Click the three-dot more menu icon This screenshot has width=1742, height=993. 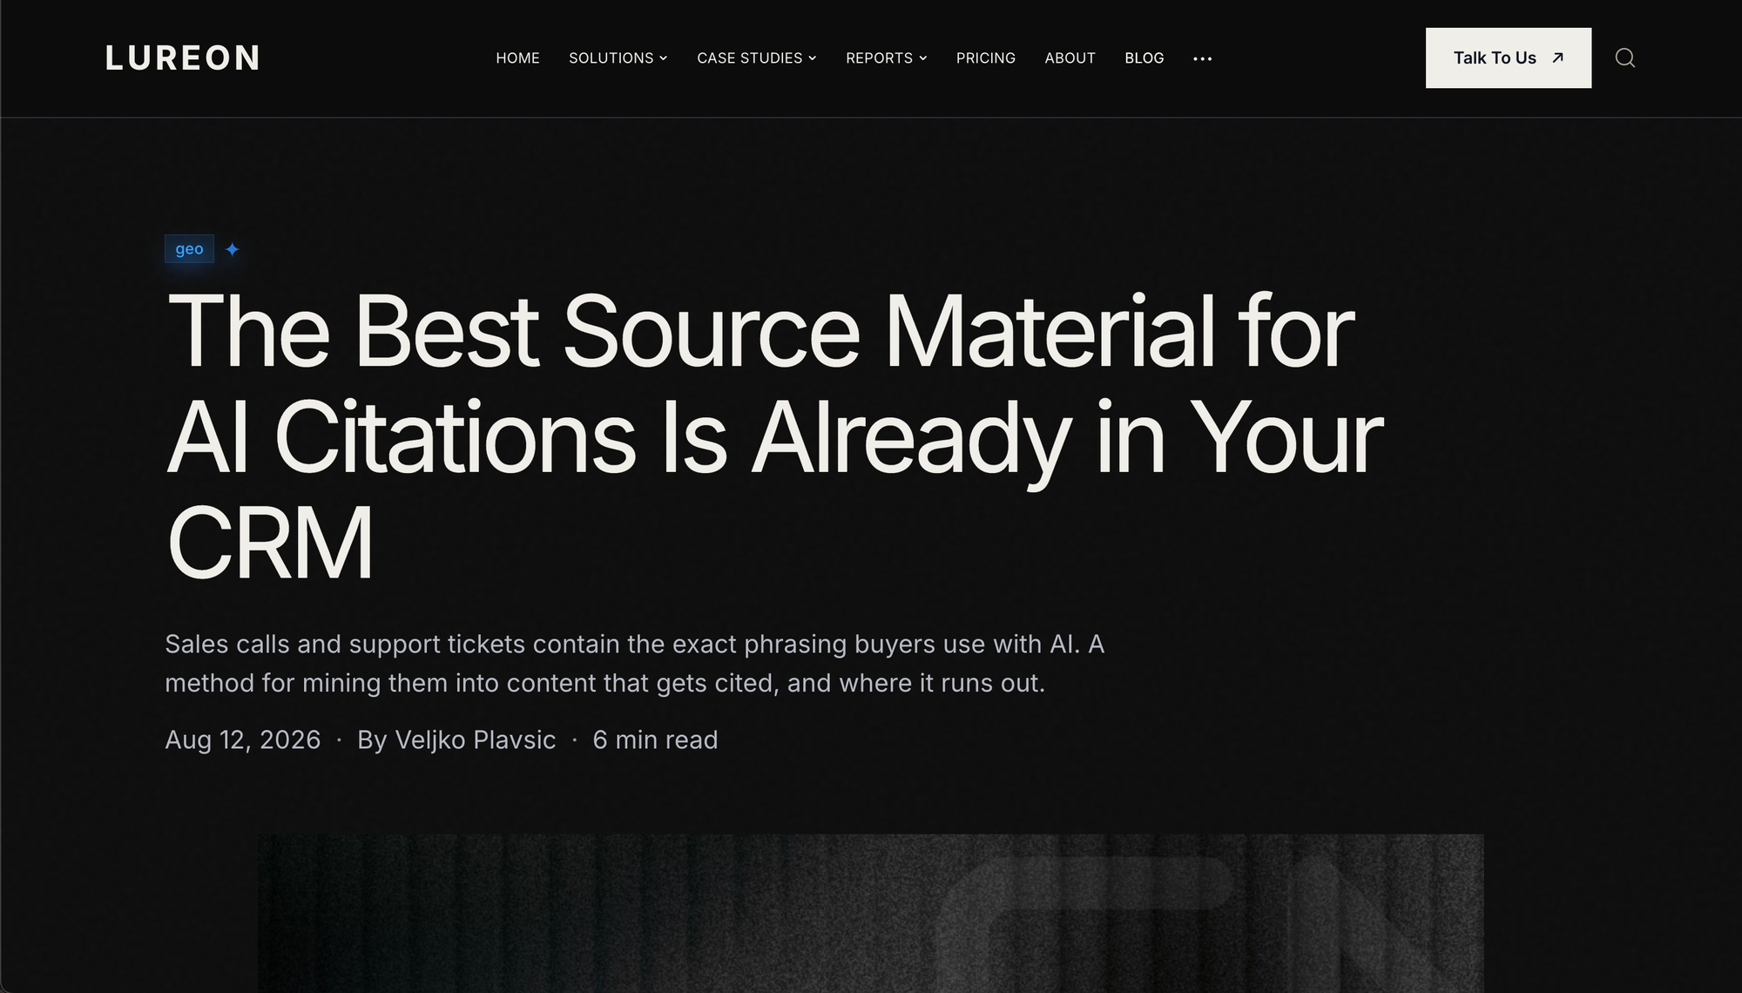click(x=1202, y=58)
